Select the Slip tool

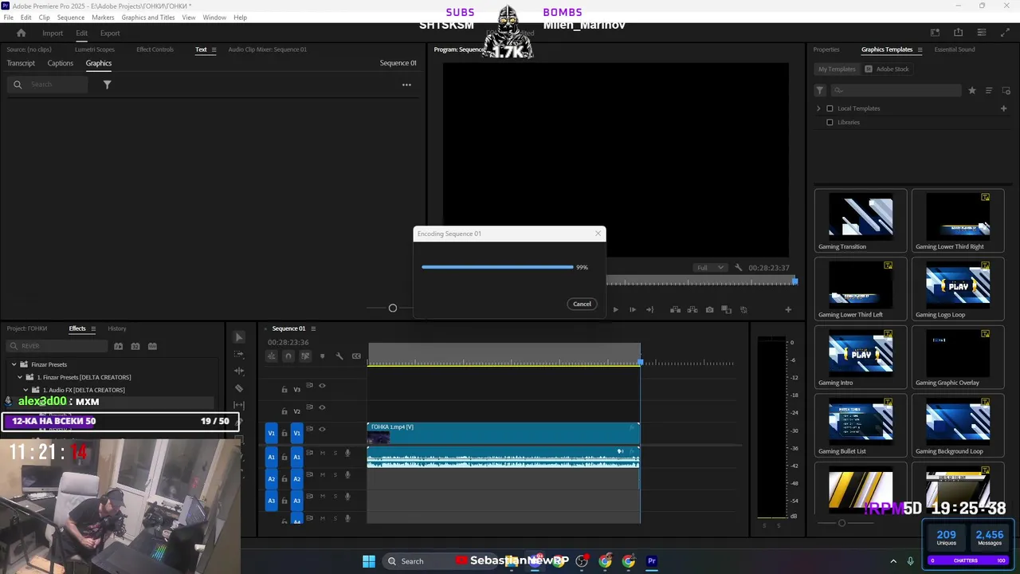[239, 405]
